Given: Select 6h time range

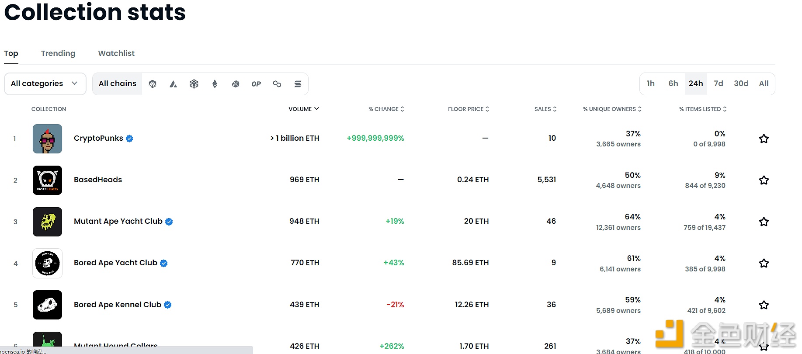Looking at the screenshot, I should click(x=673, y=83).
